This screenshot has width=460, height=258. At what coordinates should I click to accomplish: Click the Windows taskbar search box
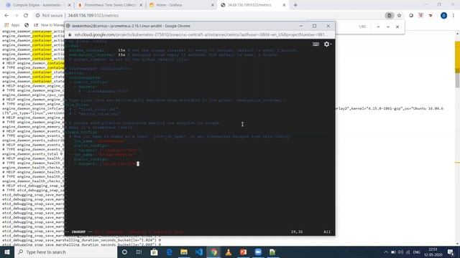tap(65, 252)
